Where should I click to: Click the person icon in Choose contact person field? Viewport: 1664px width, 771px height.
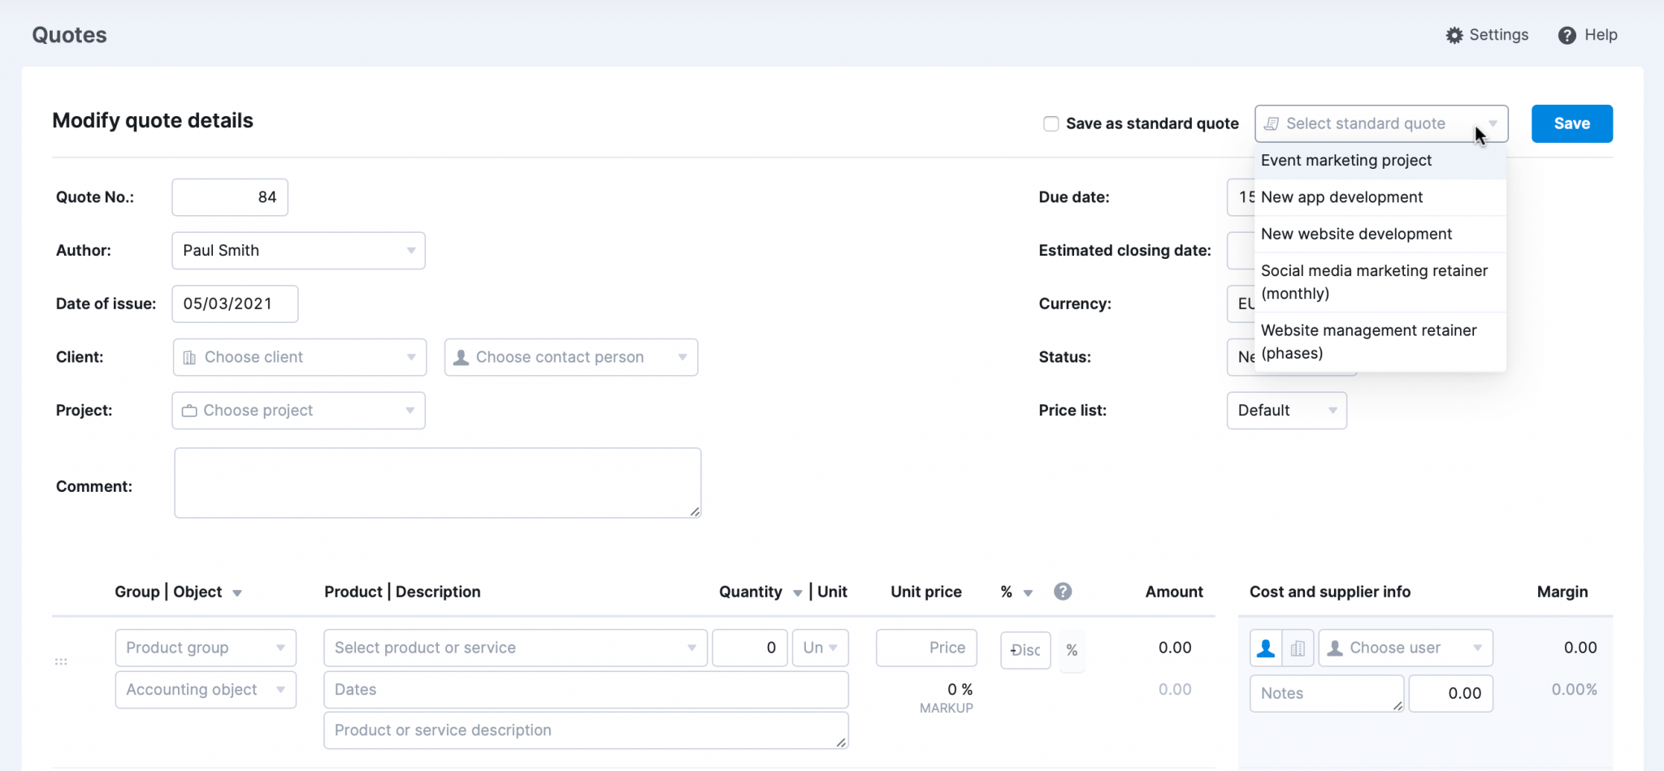[x=461, y=357]
